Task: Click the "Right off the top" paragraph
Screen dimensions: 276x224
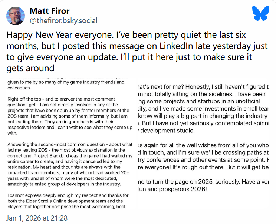Action: (69, 116)
